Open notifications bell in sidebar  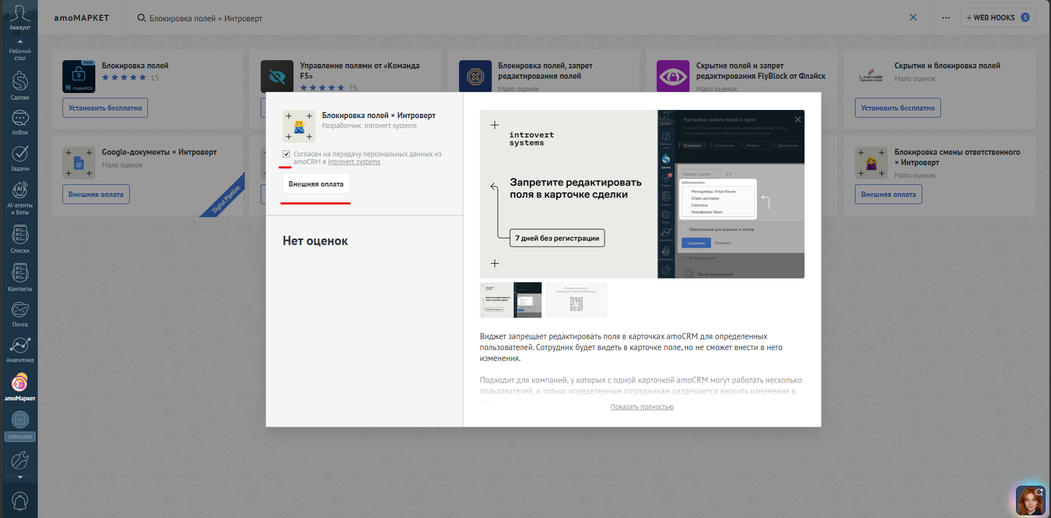pos(20,501)
